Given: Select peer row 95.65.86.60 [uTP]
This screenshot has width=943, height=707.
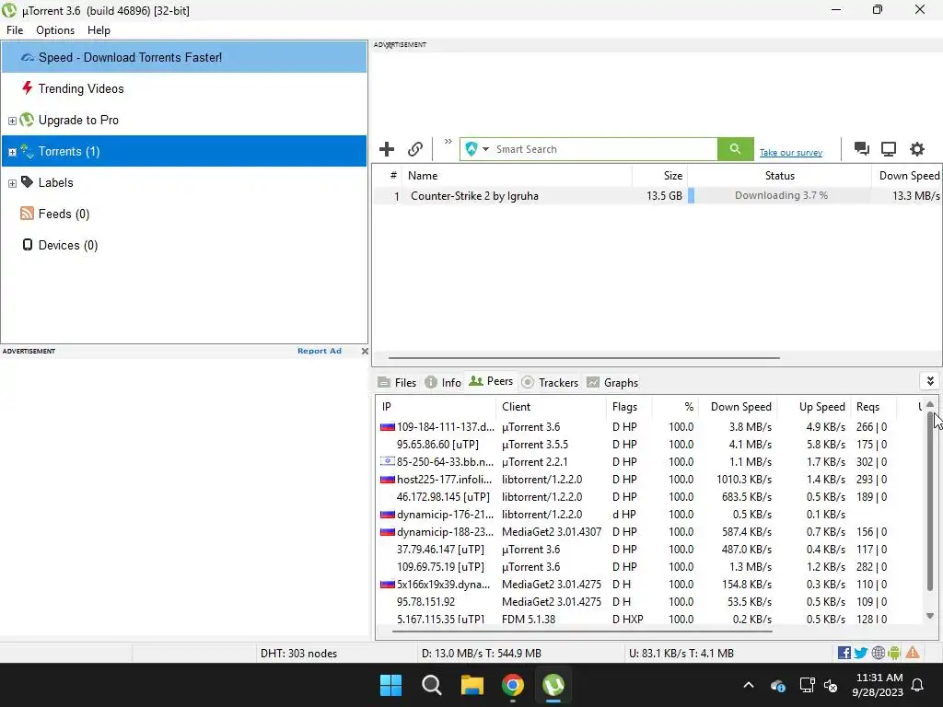Looking at the screenshot, I should 649,445.
